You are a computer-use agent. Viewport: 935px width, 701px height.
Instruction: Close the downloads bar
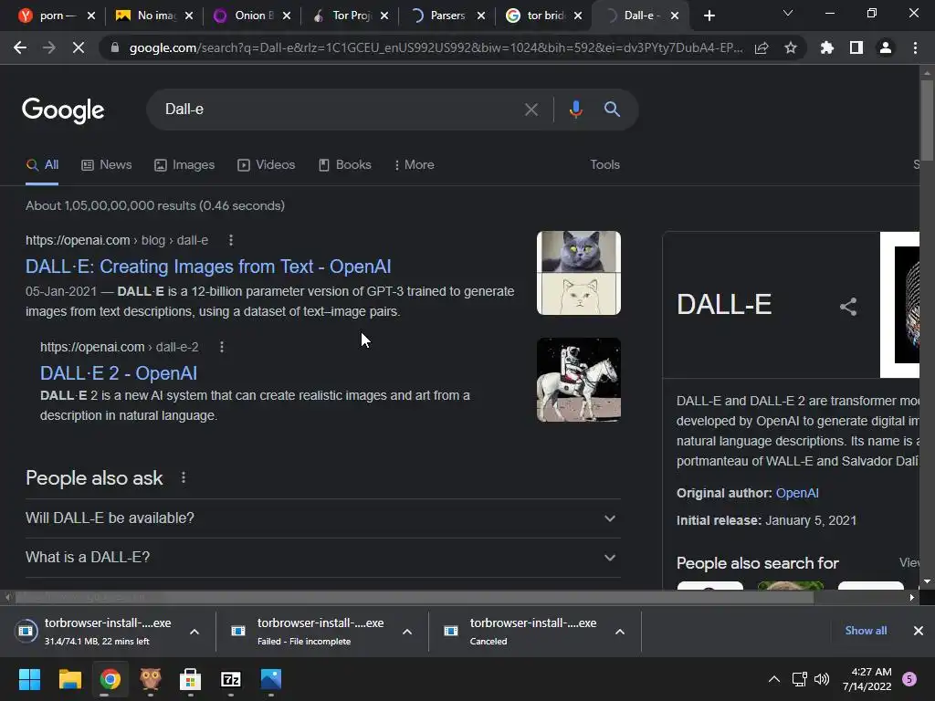[x=919, y=631]
